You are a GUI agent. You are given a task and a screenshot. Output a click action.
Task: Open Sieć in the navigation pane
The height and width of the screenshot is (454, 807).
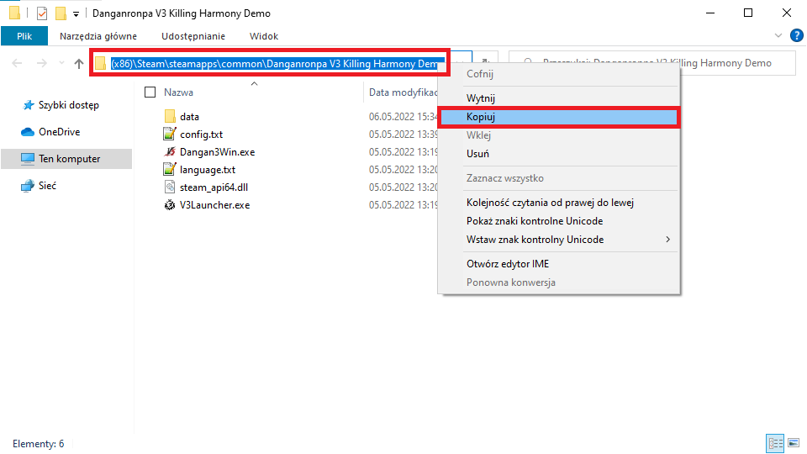[47, 185]
